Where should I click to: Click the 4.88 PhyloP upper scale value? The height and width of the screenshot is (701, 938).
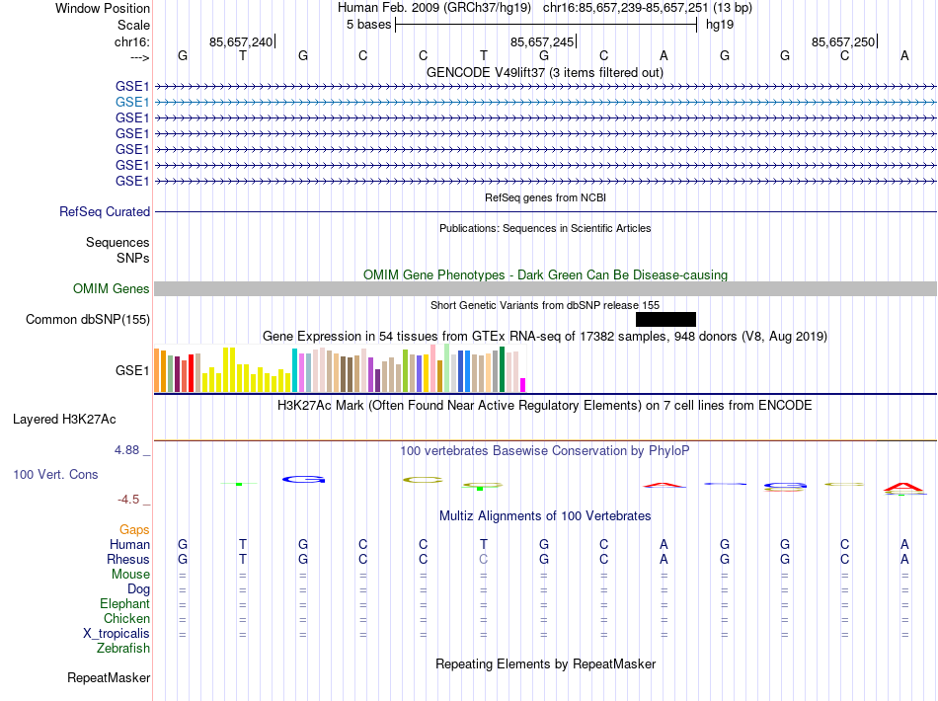point(126,450)
